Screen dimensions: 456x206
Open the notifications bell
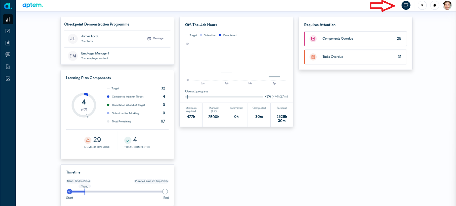[435, 5]
